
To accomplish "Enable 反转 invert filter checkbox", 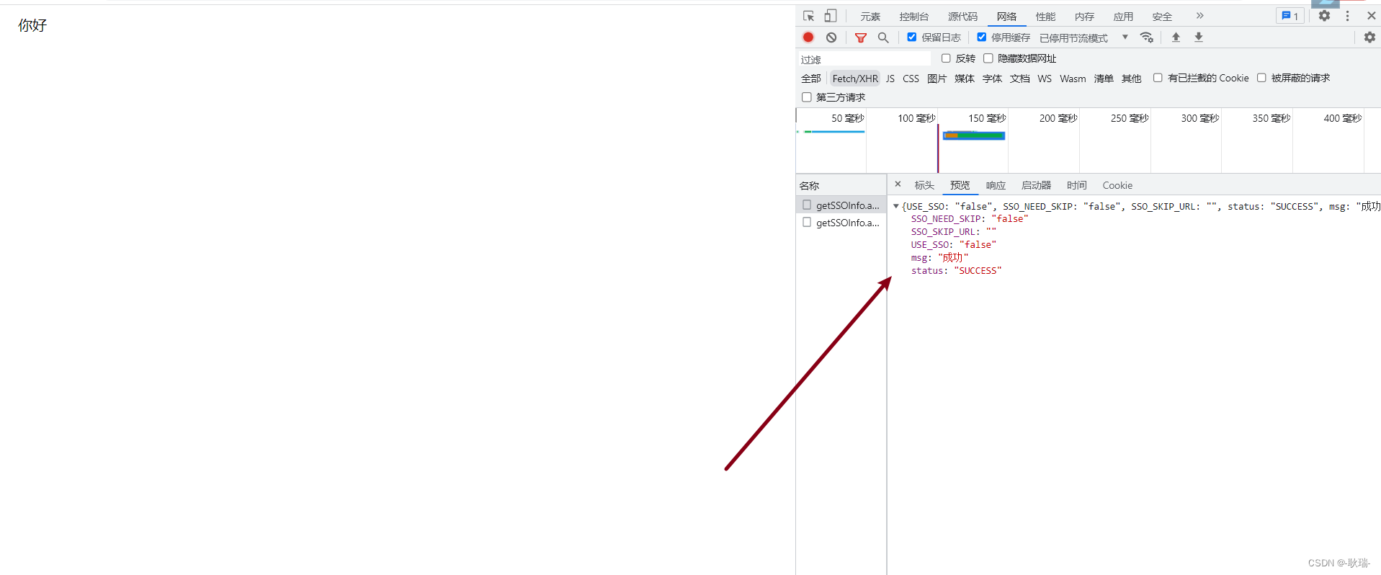I will (x=946, y=58).
